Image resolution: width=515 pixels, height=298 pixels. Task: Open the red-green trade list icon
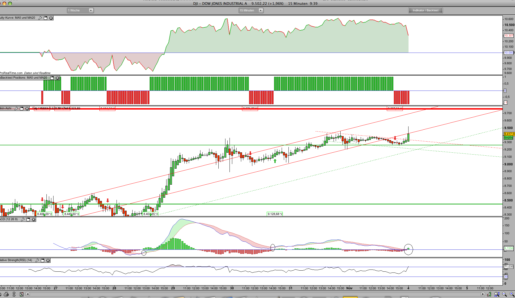[22, 294]
